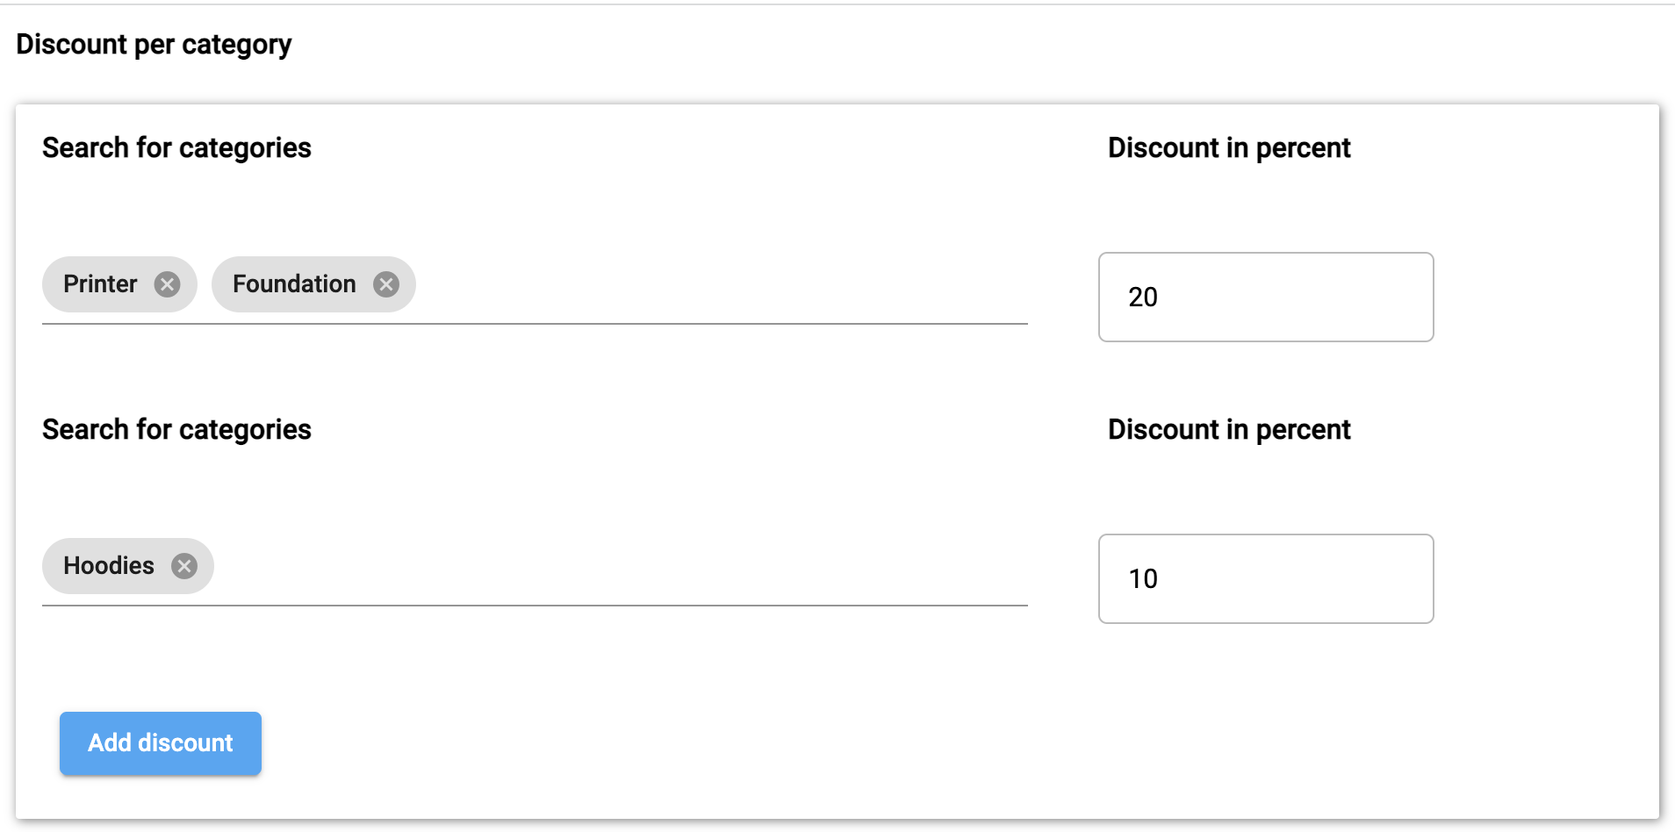Screen dimensions: 1675x832
Task: Click the Discount per category heading
Action: click(x=154, y=45)
